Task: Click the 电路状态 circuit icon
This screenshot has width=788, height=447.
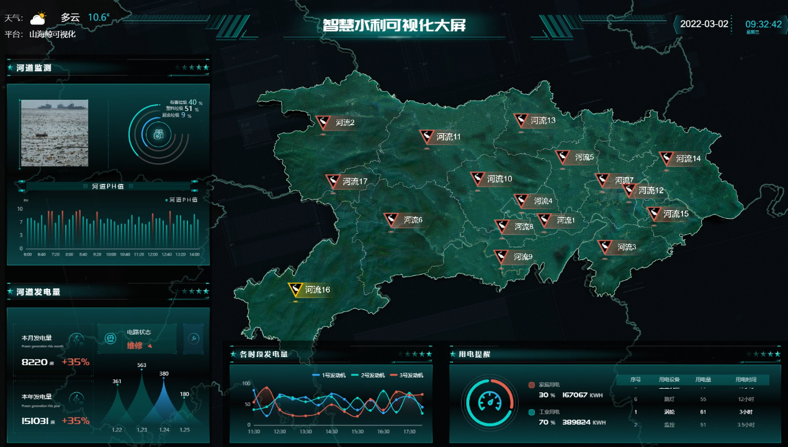Action: [x=112, y=339]
